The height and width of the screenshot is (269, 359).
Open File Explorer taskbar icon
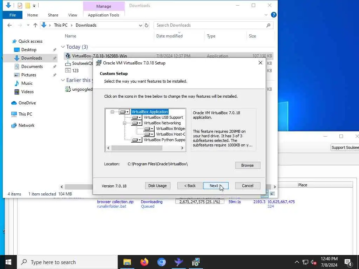[x=127, y=262]
